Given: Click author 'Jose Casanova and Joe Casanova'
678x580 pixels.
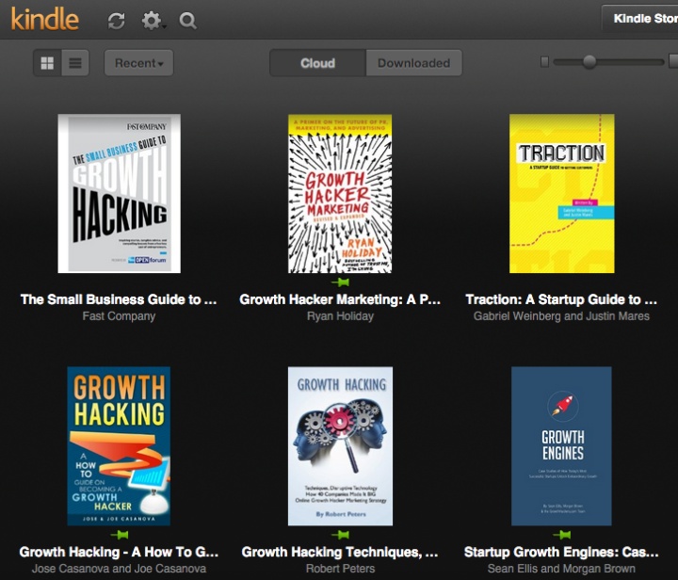Looking at the screenshot, I should (x=119, y=569).
